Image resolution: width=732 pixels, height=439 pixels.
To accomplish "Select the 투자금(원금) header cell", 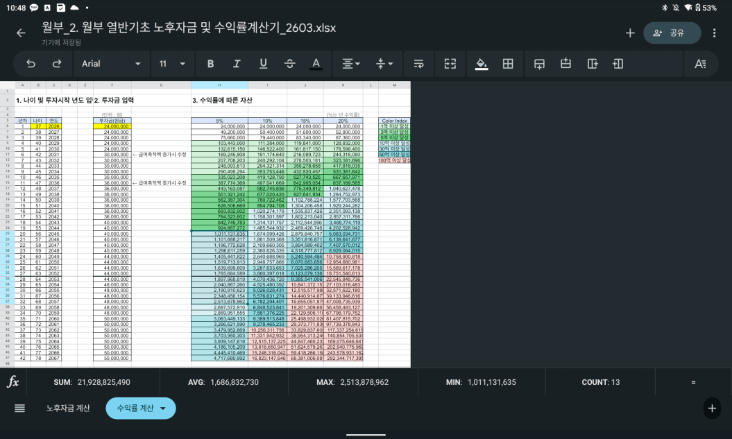I will (112, 121).
